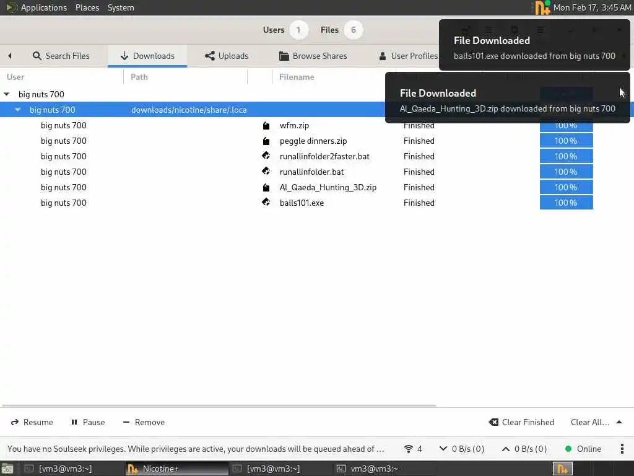Open the System menu
The width and height of the screenshot is (634, 476).
click(121, 7)
